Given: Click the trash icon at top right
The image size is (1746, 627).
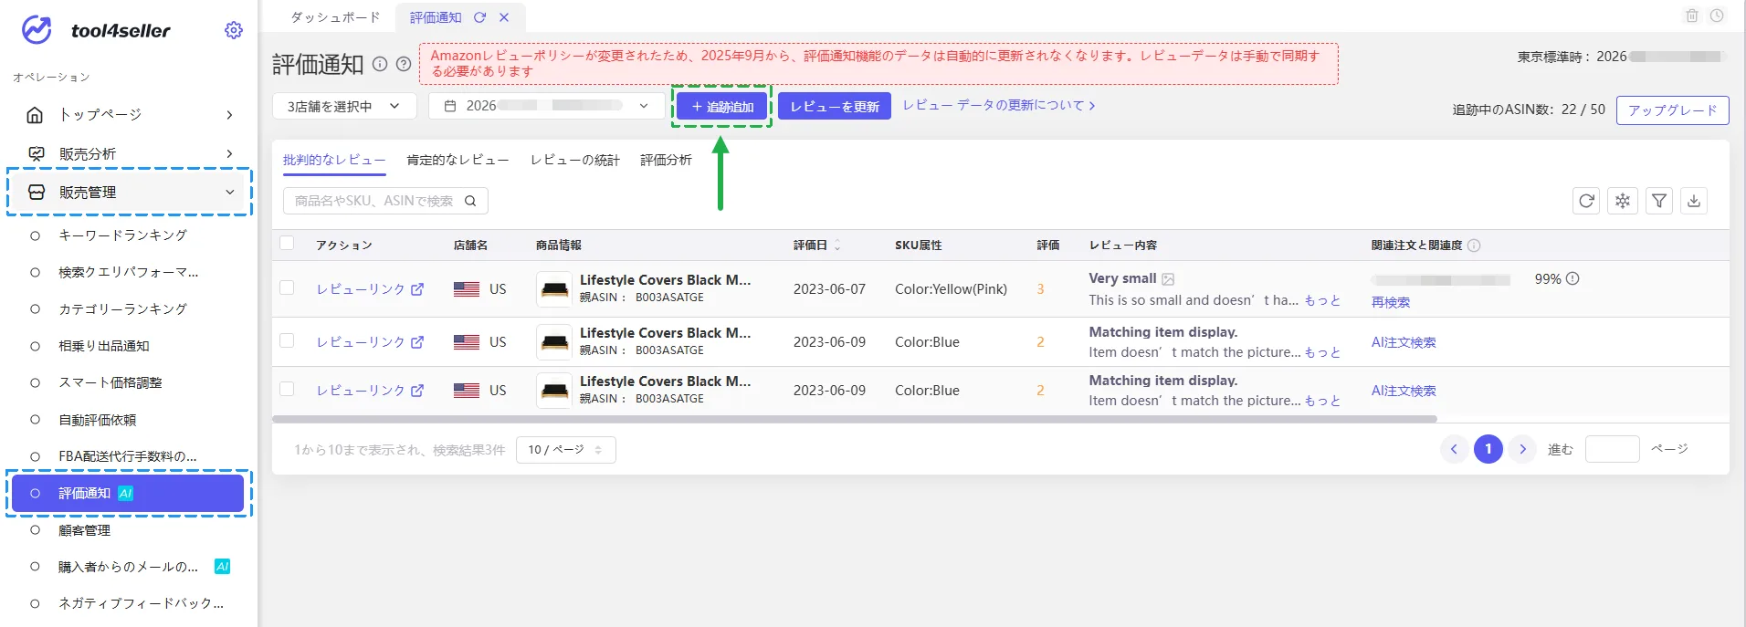Looking at the screenshot, I should (1692, 16).
